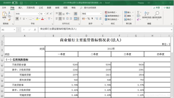This screenshot has width=174, height=98.
Task: Click the Decrease Indent icon
Action: (x=67, y=19)
